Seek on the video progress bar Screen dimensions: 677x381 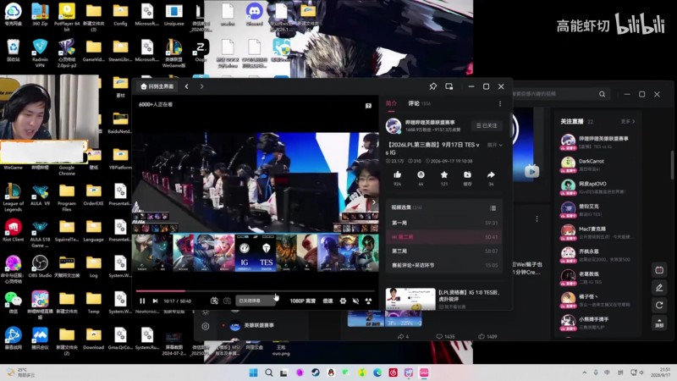coord(256,290)
